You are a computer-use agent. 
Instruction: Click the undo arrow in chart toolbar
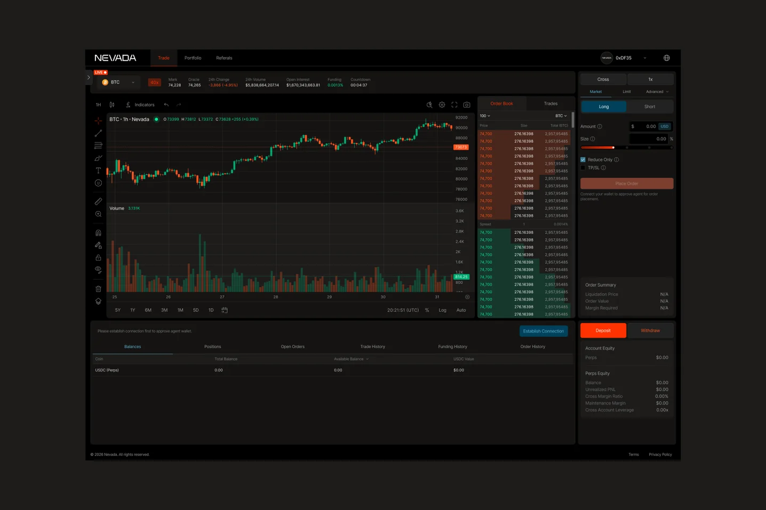tap(166, 105)
